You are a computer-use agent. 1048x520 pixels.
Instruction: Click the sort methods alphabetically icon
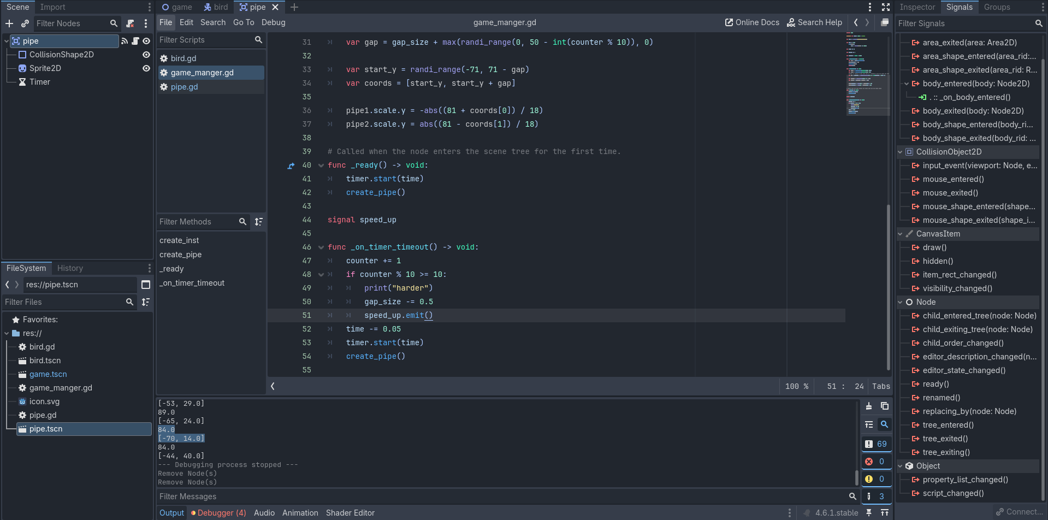pos(258,222)
